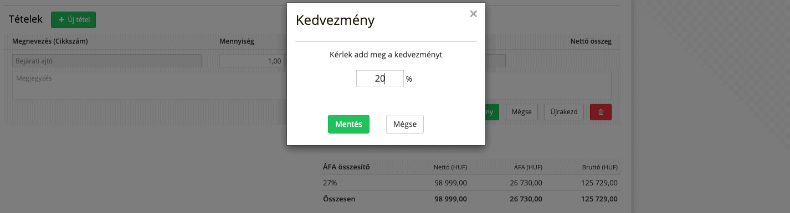Click the Újrakezd button
The image size is (790, 213).
(564, 112)
